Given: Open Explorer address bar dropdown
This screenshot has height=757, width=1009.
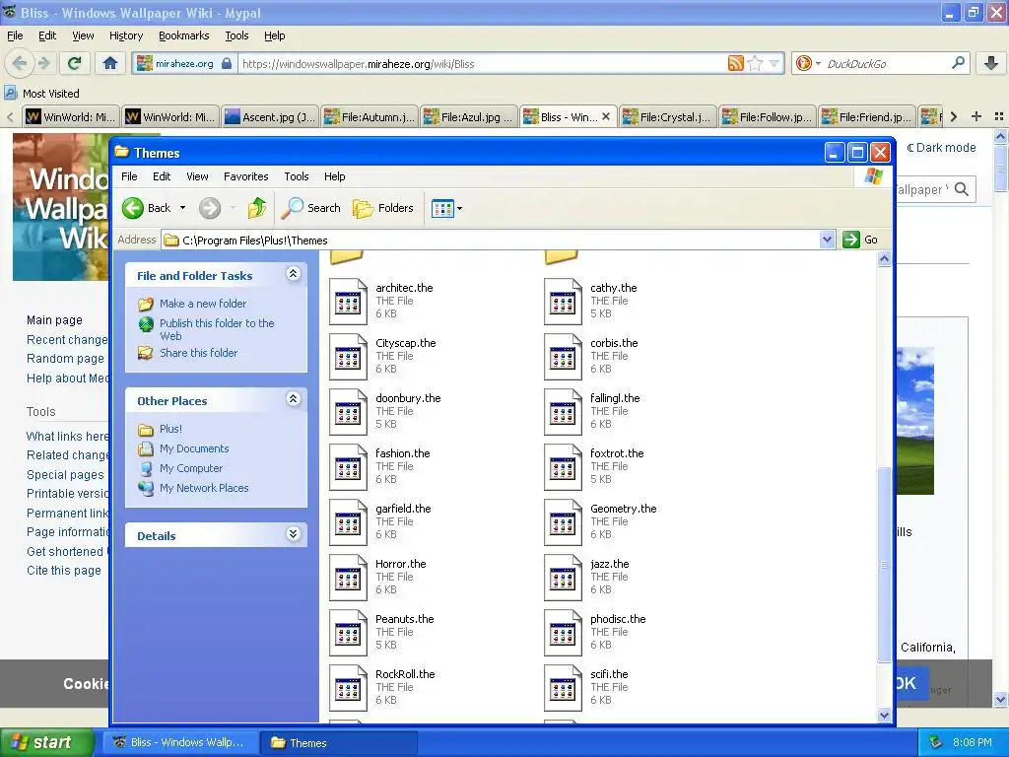Looking at the screenshot, I should (828, 240).
